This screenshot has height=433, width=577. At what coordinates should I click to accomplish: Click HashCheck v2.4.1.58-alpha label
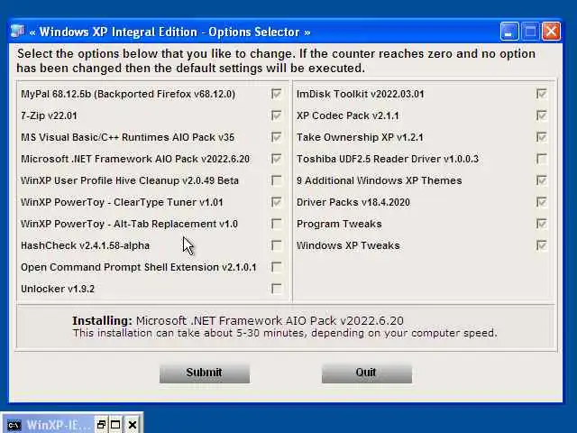click(85, 245)
